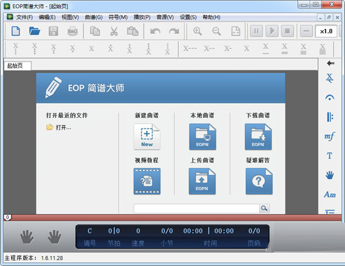345x266 pixels.
Task: Open 下载曲谱 download scores
Action: tap(258, 137)
